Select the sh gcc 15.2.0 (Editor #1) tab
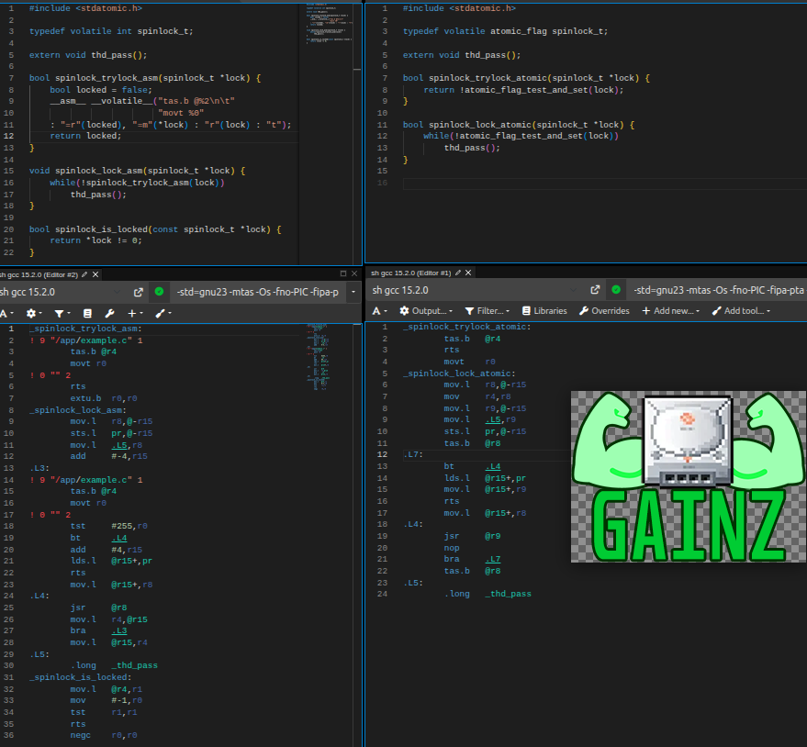The width and height of the screenshot is (807, 747). pos(410,273)
